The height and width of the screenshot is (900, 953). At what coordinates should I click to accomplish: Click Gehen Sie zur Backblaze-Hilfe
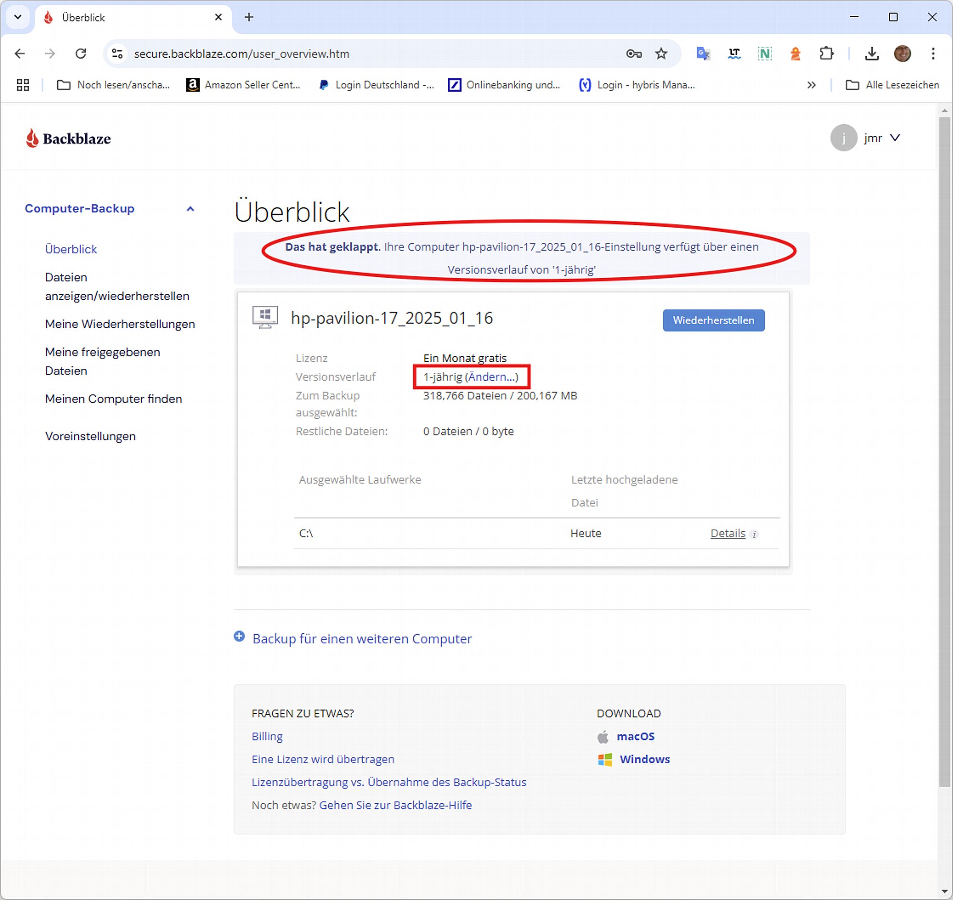tap(395, 806)
